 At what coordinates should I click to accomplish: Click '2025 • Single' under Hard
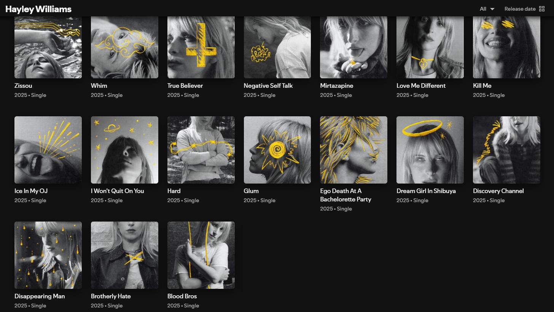point(183,200)
